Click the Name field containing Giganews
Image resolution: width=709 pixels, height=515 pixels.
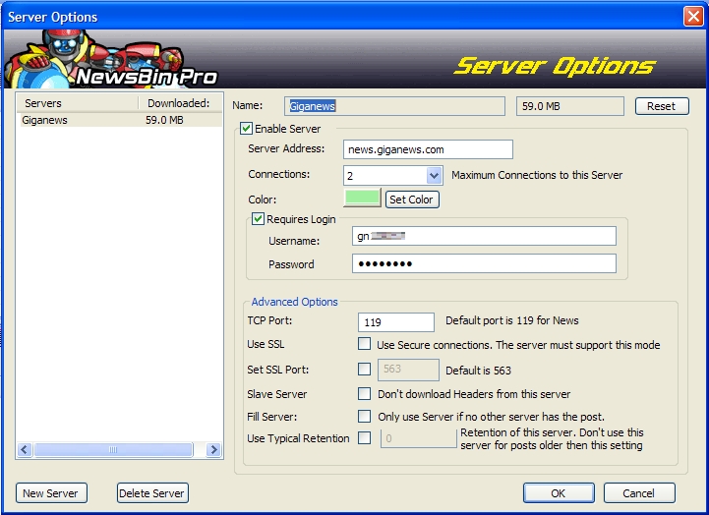click(394, 106)
